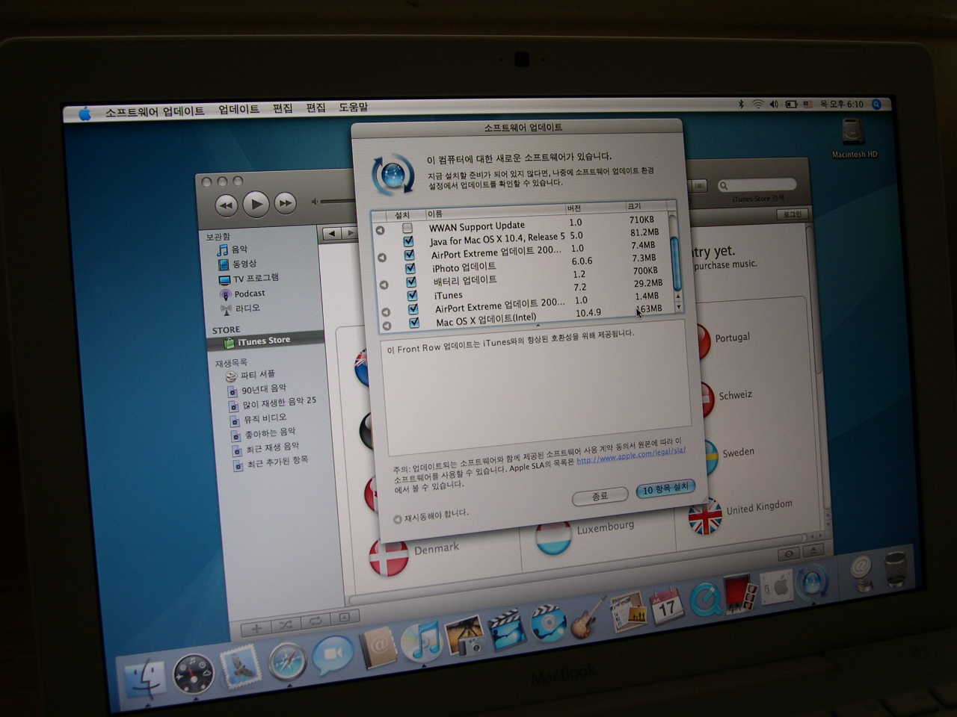Image resolution: width=957 pixels, height=717 pixels.
Task: Open the 업데이트 menu
Action: (239, 109)
